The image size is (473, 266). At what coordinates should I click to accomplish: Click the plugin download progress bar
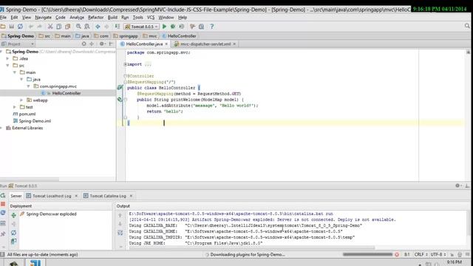click(367, 254)
